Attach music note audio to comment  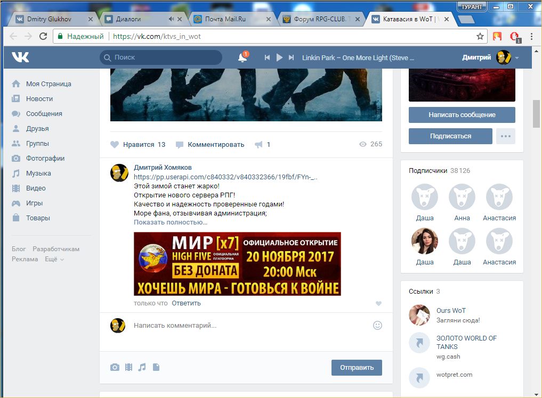point(142,367)
